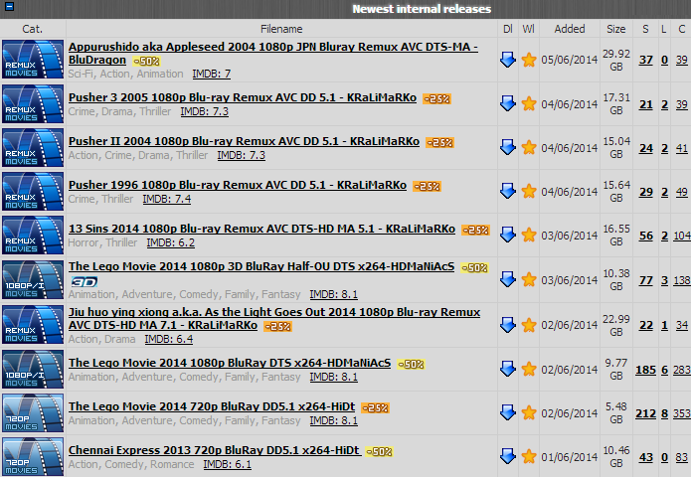The width and height of the screenshot is (691, 477).
Task: Click the Cat. column header
Action: [33, 29]
